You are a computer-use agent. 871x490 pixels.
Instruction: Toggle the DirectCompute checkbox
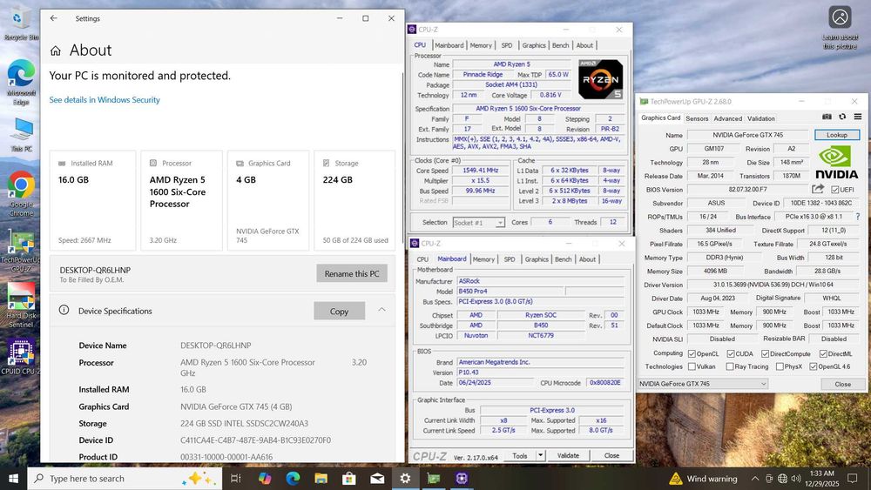pos(765,353)
